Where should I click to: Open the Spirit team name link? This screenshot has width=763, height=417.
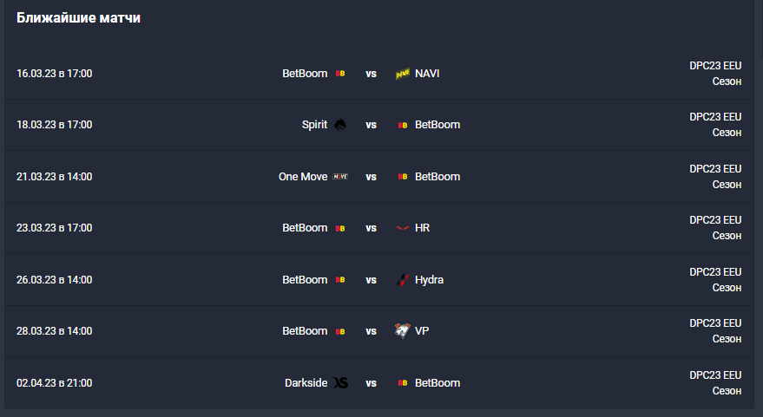(314, 125)
